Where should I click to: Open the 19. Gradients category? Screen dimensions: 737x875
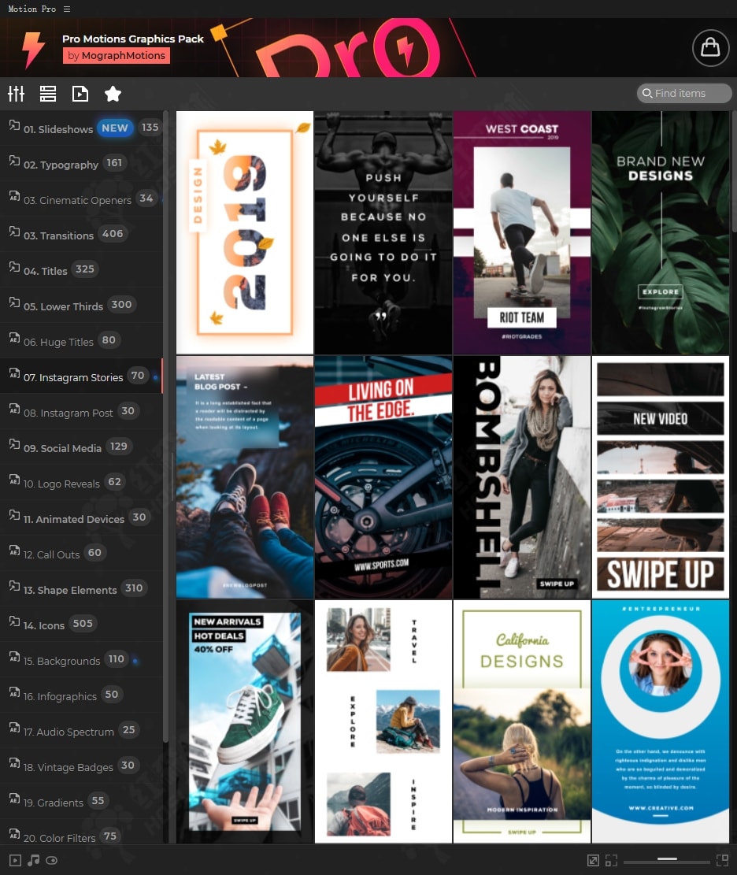81,802
